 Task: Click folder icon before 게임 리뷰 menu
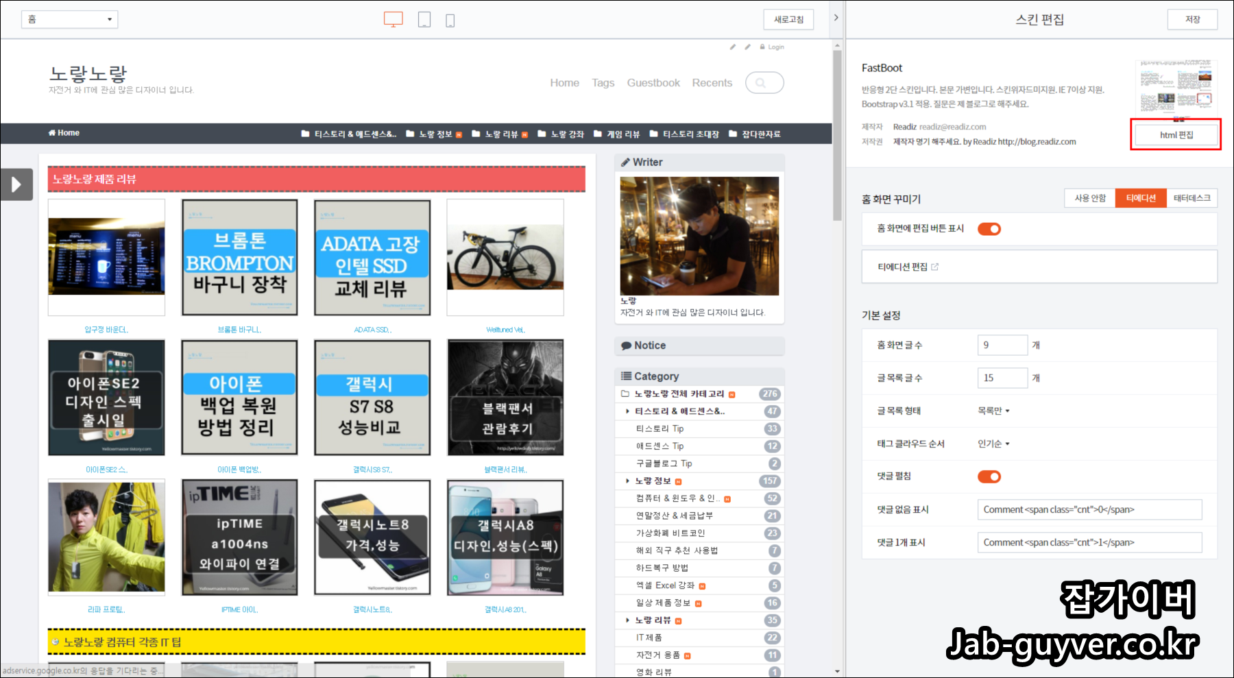tap(598, 134)
